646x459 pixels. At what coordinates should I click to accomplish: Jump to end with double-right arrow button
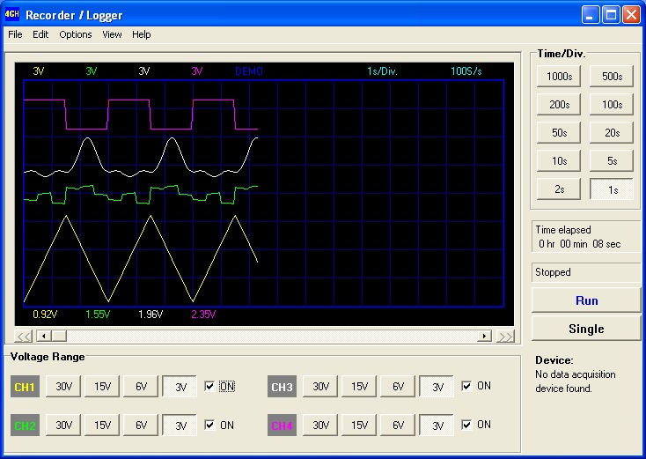pyautogui.click(x=505, y=337)
